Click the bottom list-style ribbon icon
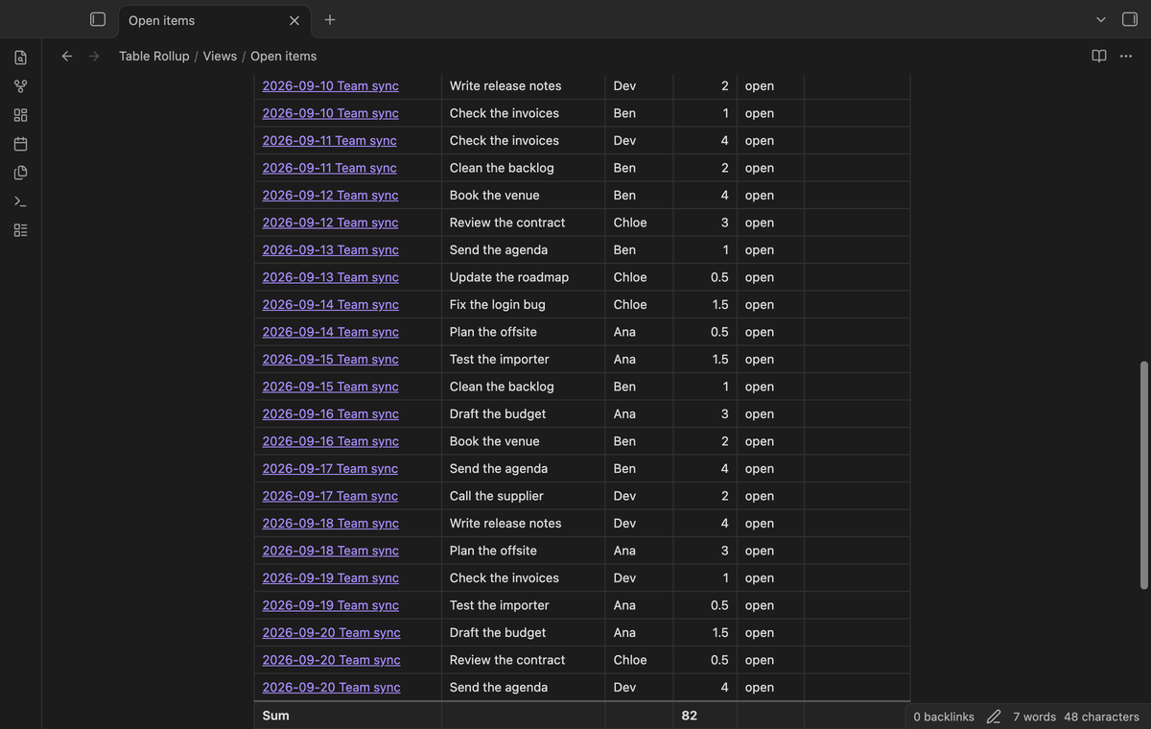The image size is (1151, 729). click(20, 230)
